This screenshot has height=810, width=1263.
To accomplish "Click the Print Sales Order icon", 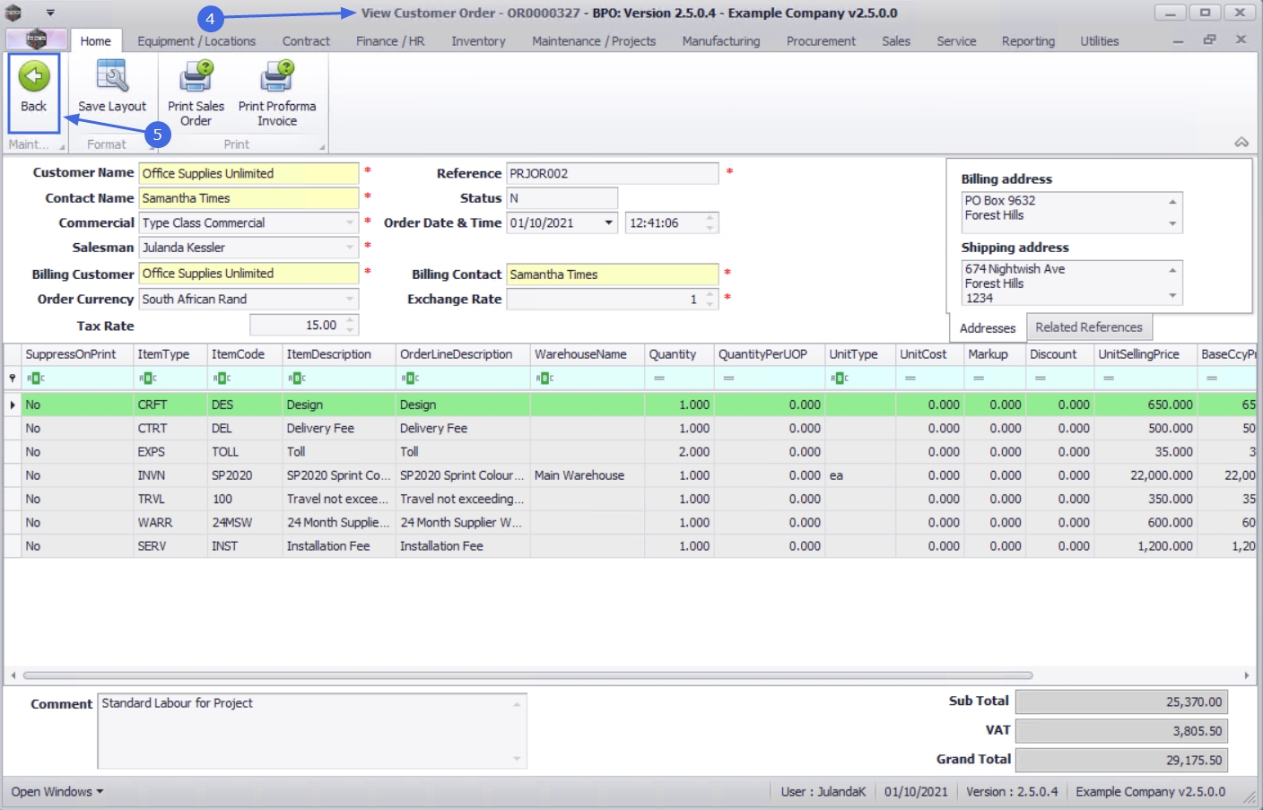I will click(x=196, y=77).
